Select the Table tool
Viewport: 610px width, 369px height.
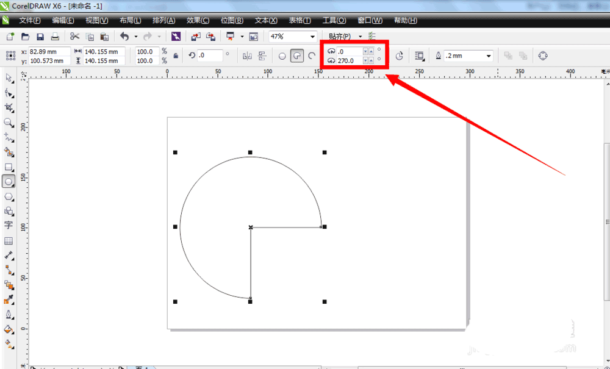coord(9,241)
